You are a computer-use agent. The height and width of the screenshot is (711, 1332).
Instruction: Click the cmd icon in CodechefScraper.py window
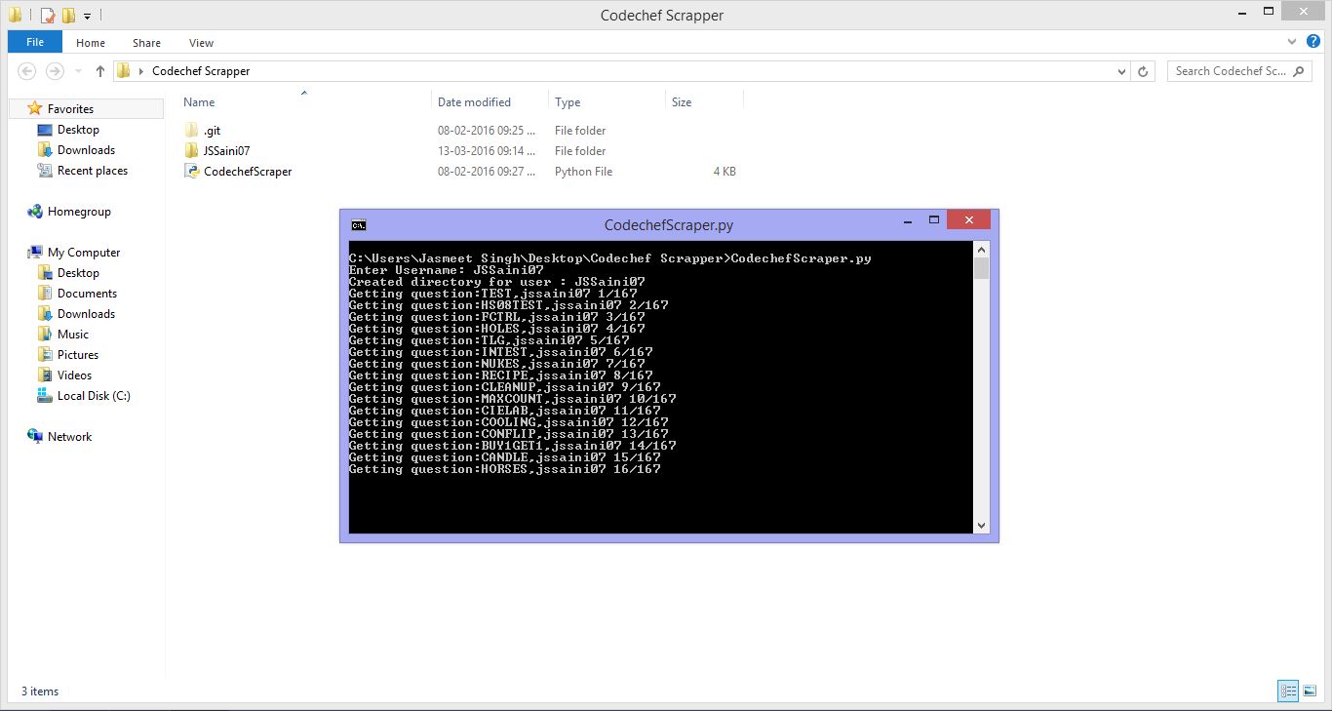click(358, 224)
